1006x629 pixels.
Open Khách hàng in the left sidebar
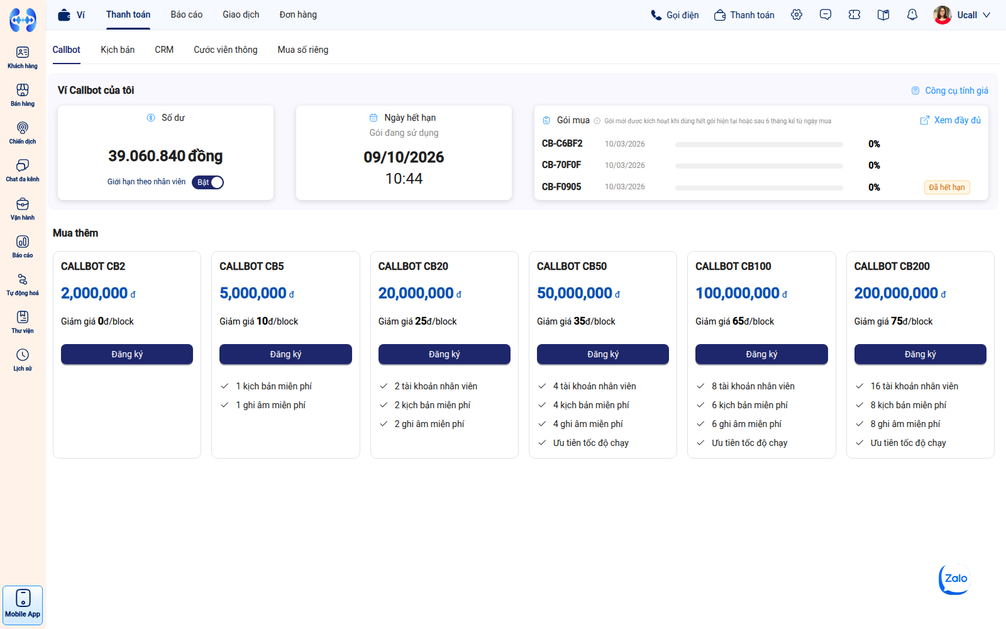point(23,57)
